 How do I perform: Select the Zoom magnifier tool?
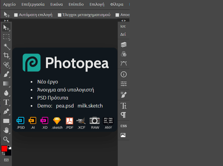[x=6, y=140]
